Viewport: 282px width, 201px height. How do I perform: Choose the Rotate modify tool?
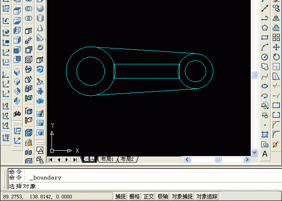click(x=276, y=57)
